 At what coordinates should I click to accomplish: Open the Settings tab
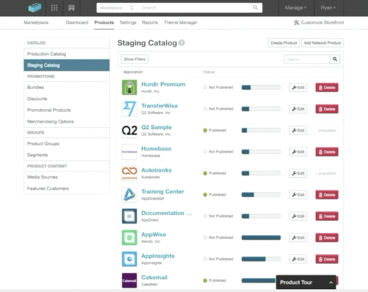(128, 22)
